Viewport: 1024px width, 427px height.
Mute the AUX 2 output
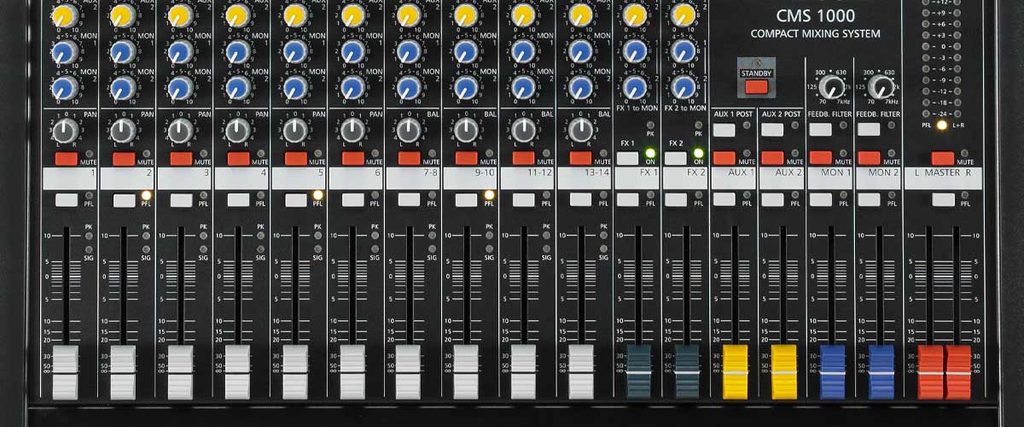pos(772,158)
